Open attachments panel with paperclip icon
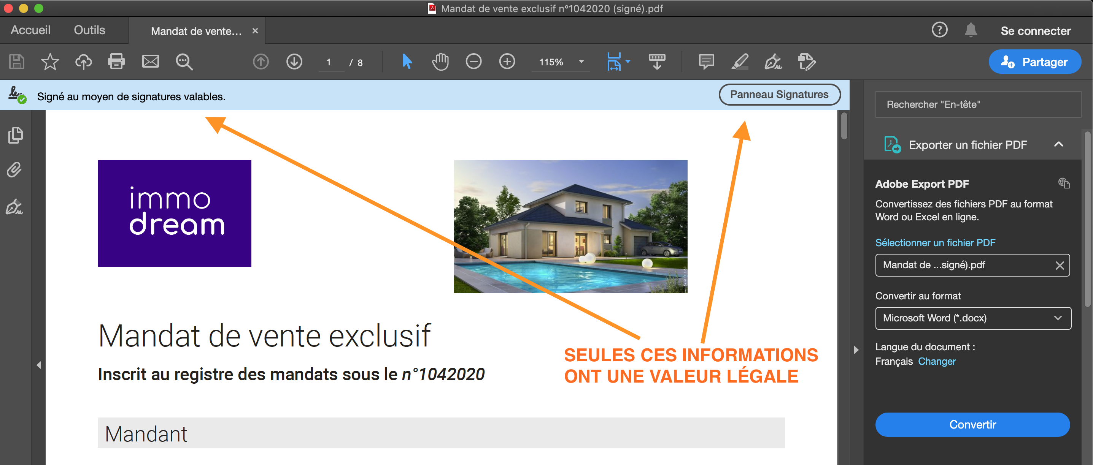This screenshot has width=1093, height=465. pos(14,170)
